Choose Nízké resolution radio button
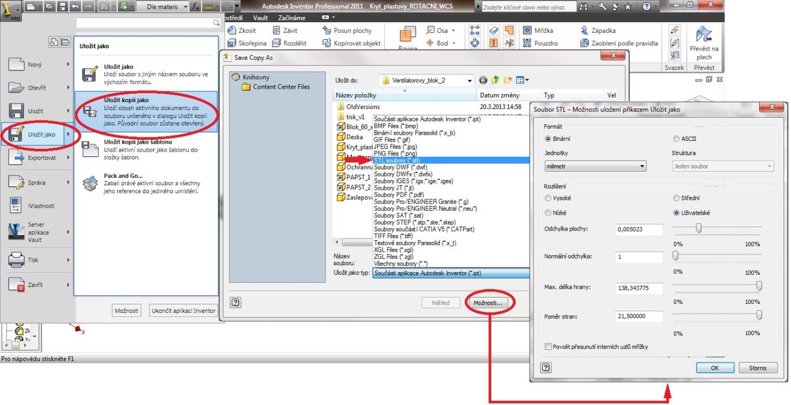This screenshot has width=791, height=405. pyautogui.click(x=549, y=213)
